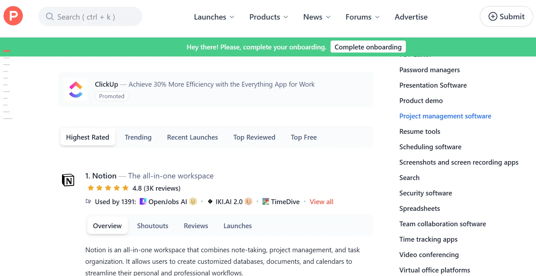
Task: Select the Highest Rated tab
Action: [88, 137]
